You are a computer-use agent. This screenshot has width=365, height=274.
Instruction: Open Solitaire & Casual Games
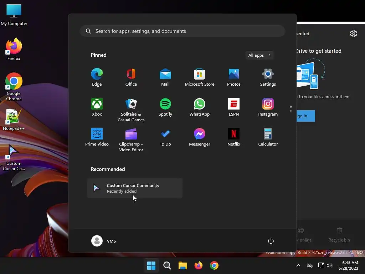131,110
